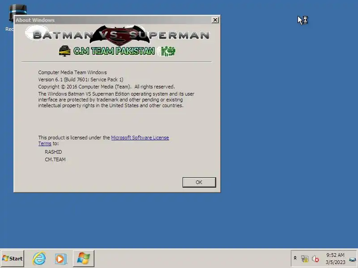Click the 'Computer Media Team Windows' line
Image resolution: width=358 pixels, height=268 pixels.
coord(72,72)
